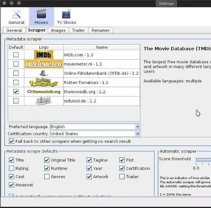Open the Certification country dropdown
211x208 pixels.
(x=95, y=134)
